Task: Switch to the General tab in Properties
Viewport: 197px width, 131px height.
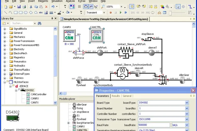Action: (127, 96)
